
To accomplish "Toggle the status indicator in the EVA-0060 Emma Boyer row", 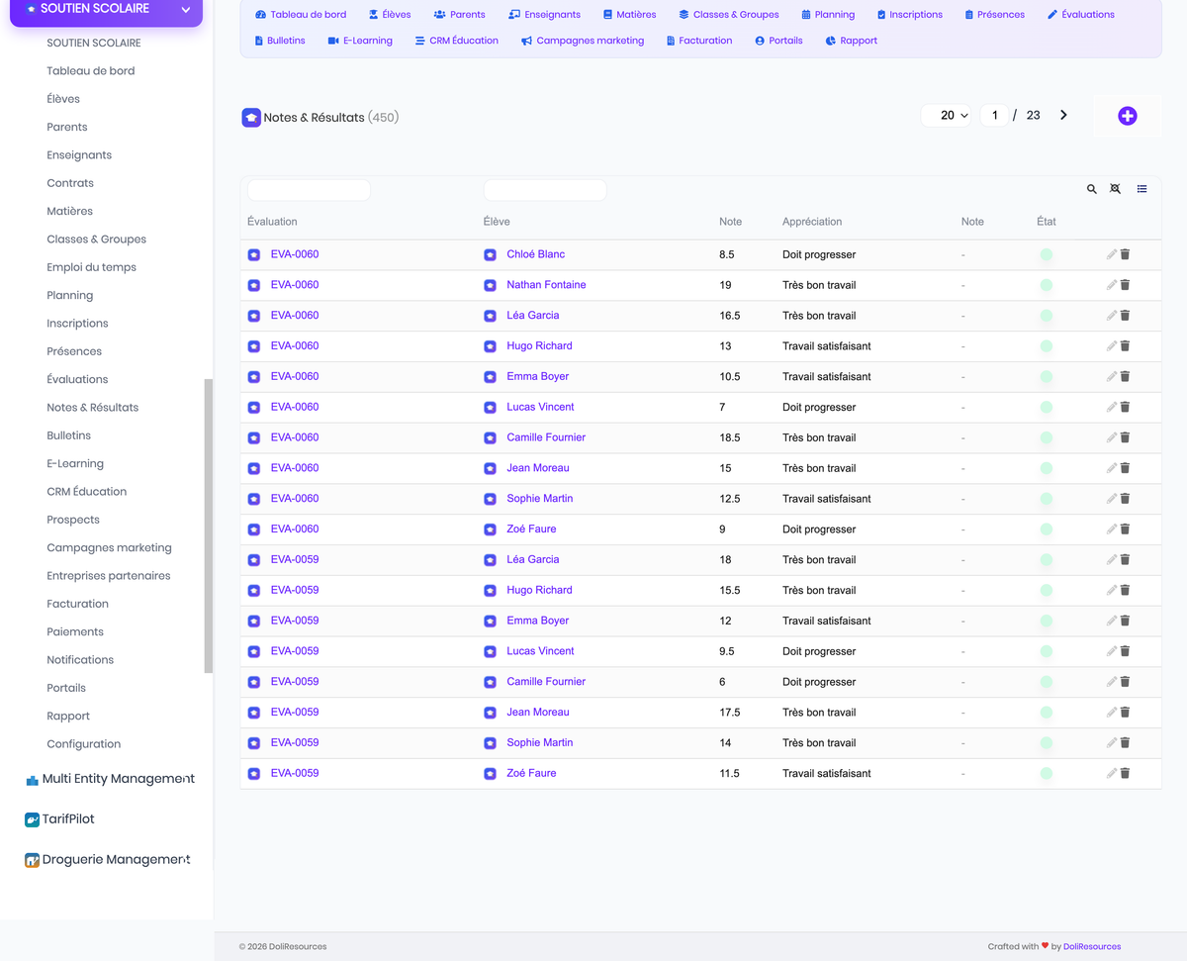I will 1047,376.
